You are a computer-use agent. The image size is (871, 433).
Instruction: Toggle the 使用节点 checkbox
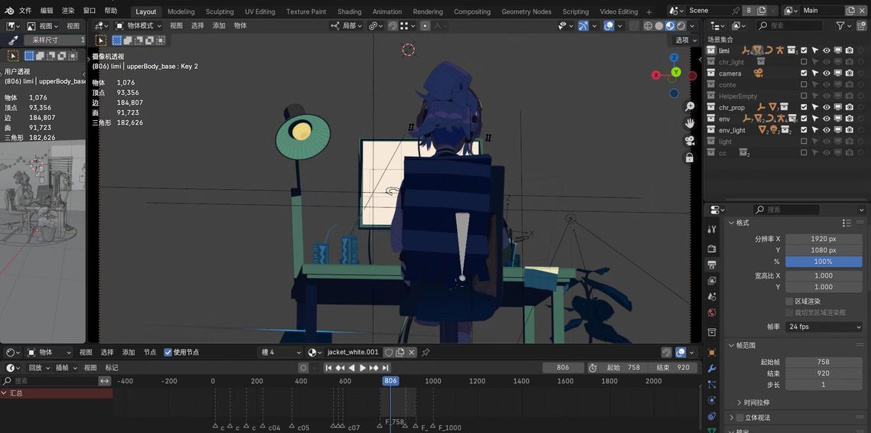[x=168, y=353]
